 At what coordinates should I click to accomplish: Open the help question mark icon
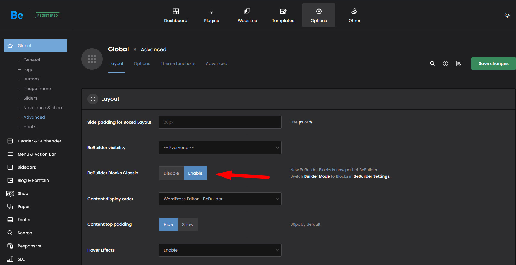(x=446, y=63)
